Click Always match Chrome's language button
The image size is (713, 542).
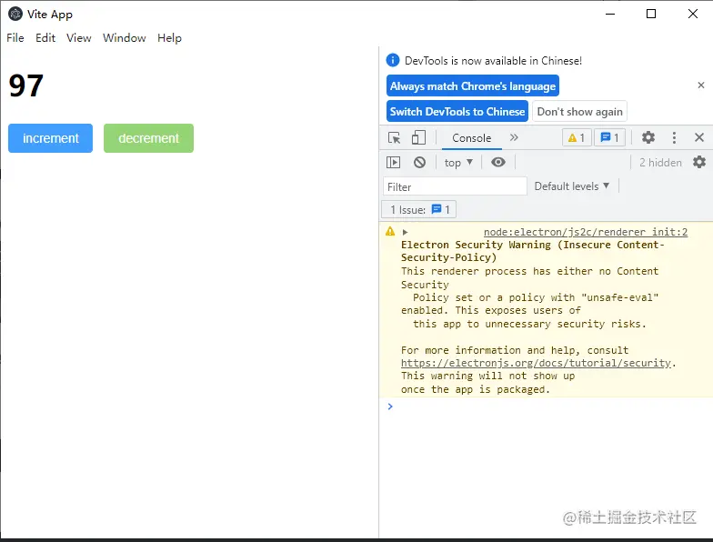(x=473, y=85)
